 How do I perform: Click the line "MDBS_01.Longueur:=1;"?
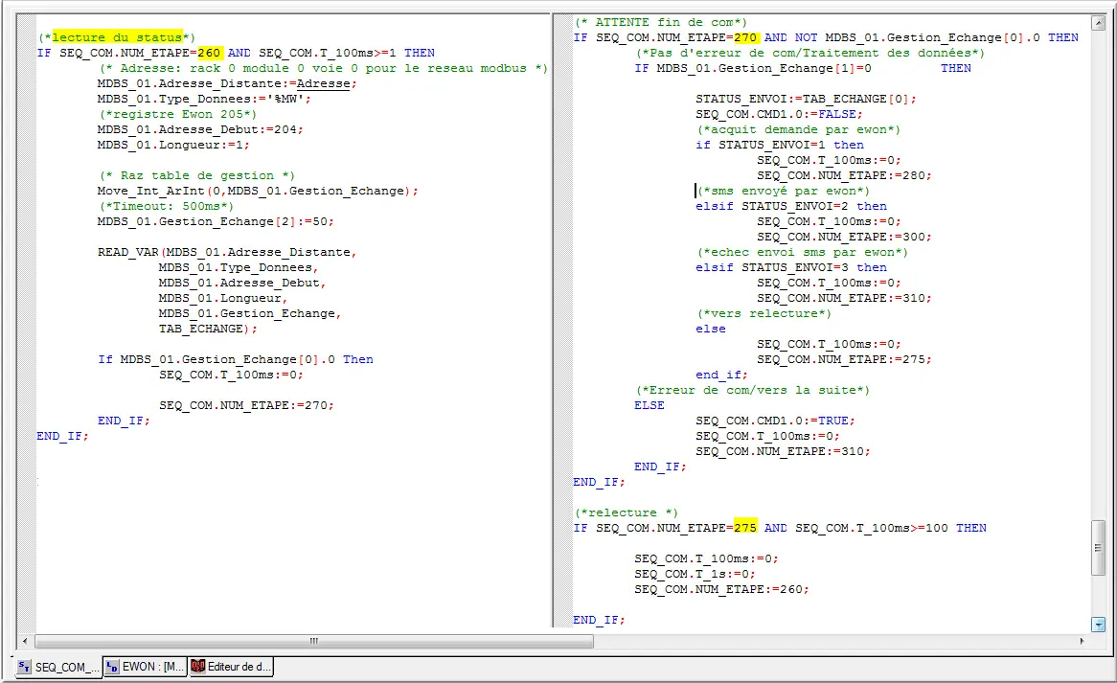point(173,145)
